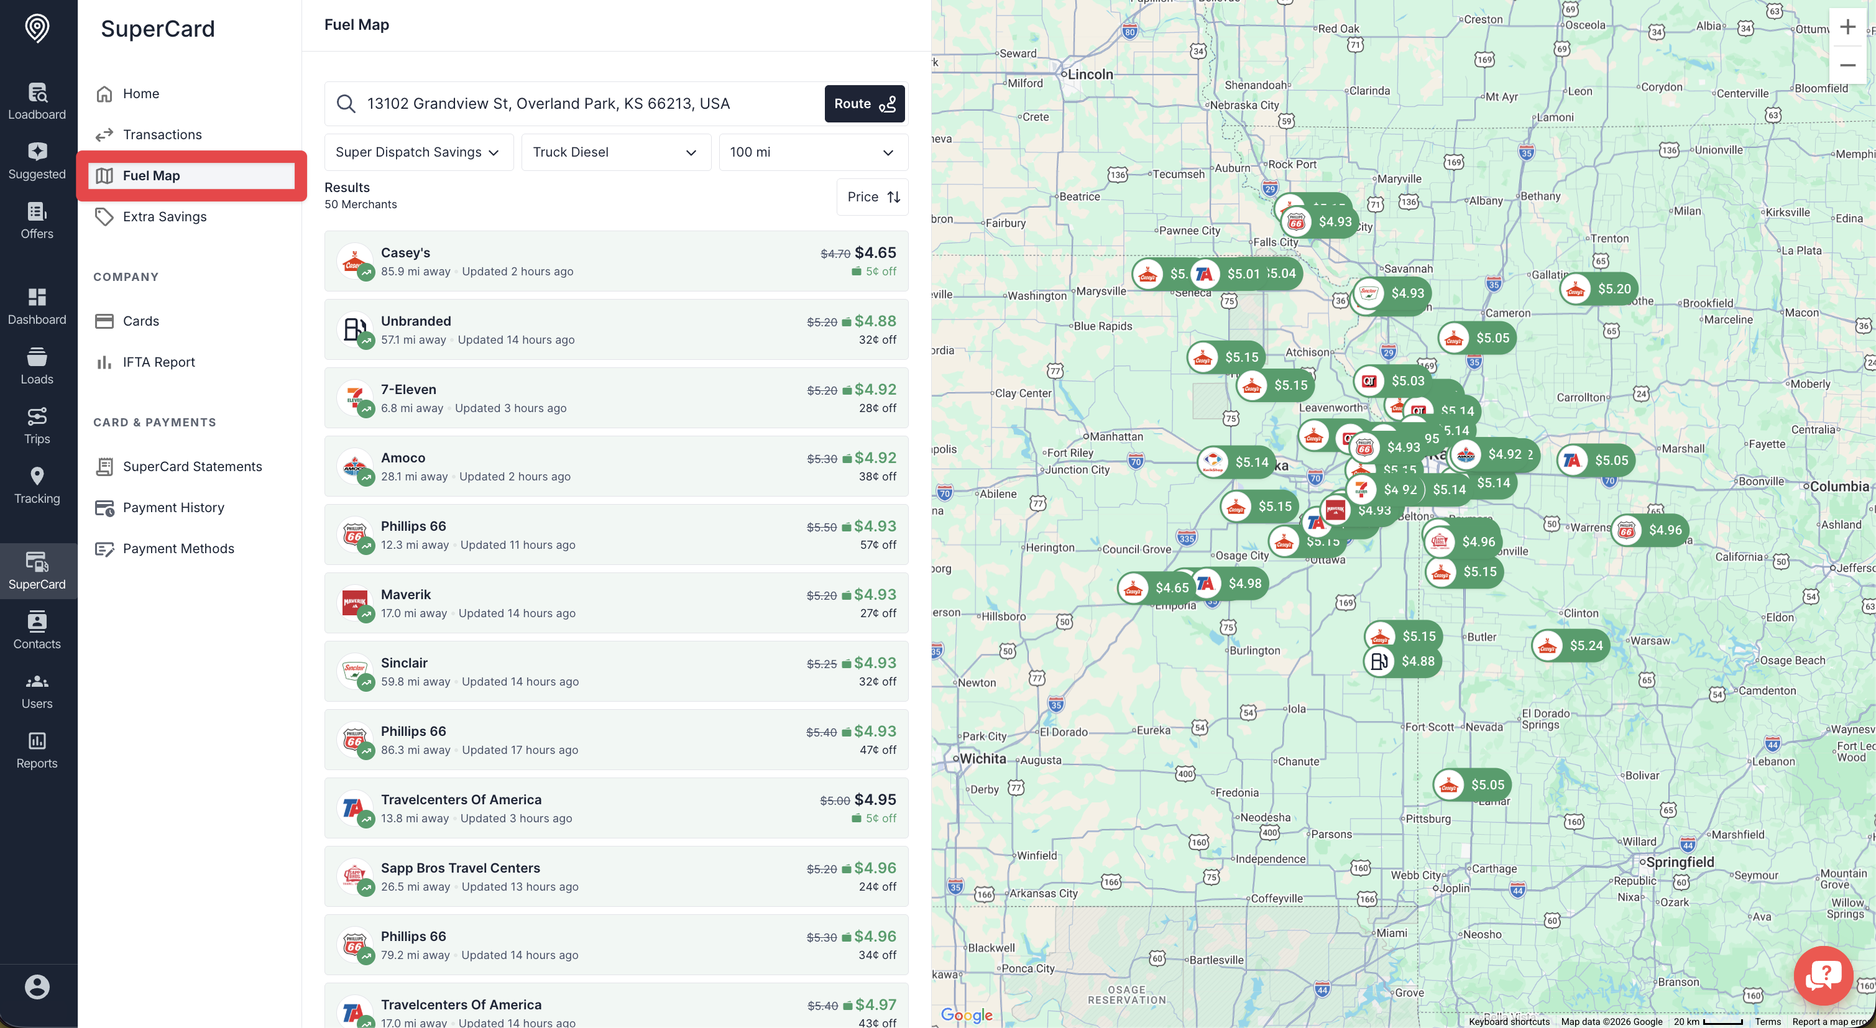Viewport: 1876px width, 1028px height.
Task: Select the Casey's $4.65 result
Action: (x=616, y=262)
